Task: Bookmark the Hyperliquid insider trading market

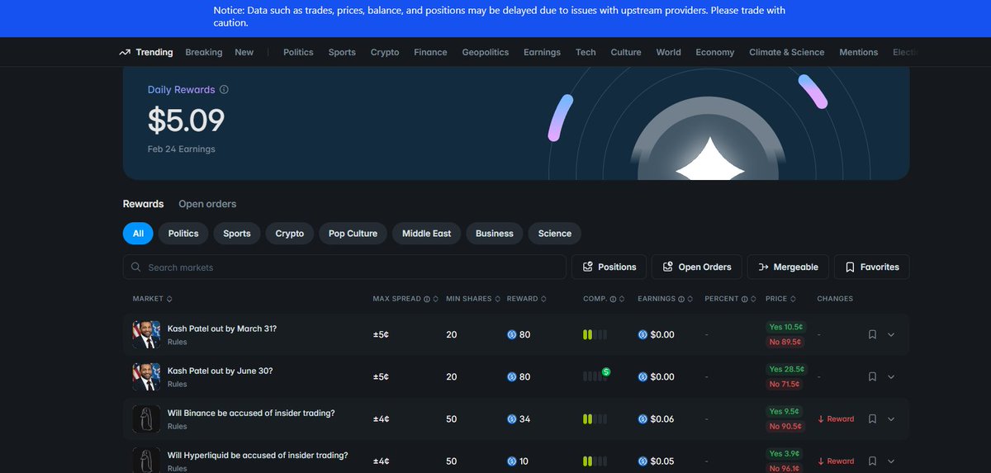Action: [x=872, y=461]
